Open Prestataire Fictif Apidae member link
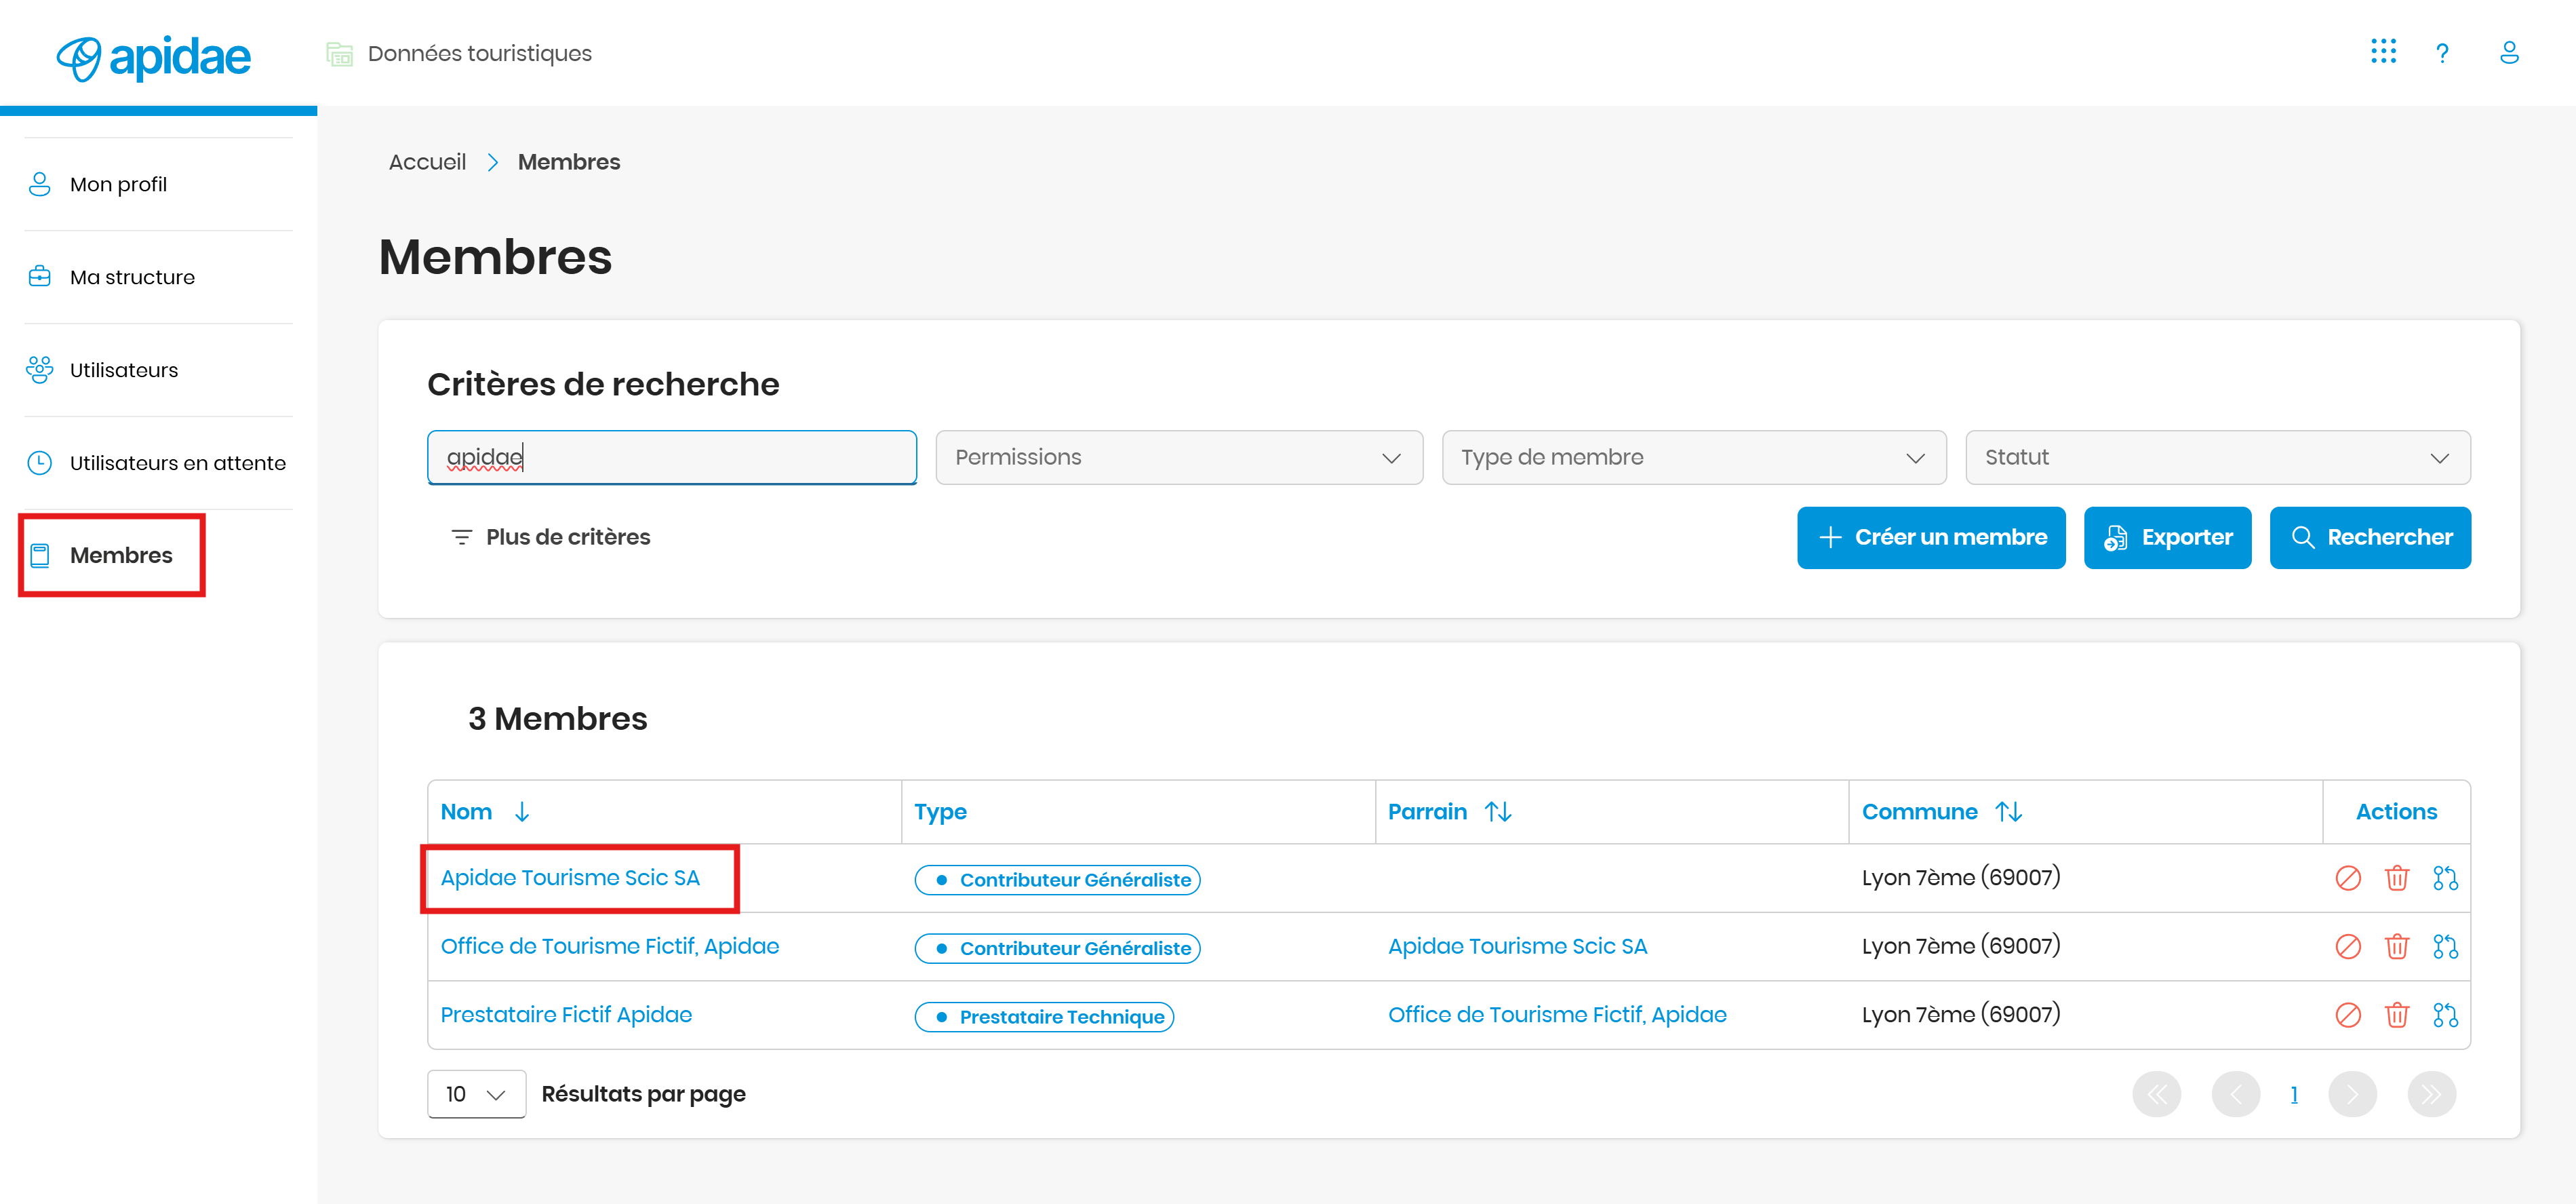The height and width of the screenshot is (1204, 2576). coord(566,1015)
